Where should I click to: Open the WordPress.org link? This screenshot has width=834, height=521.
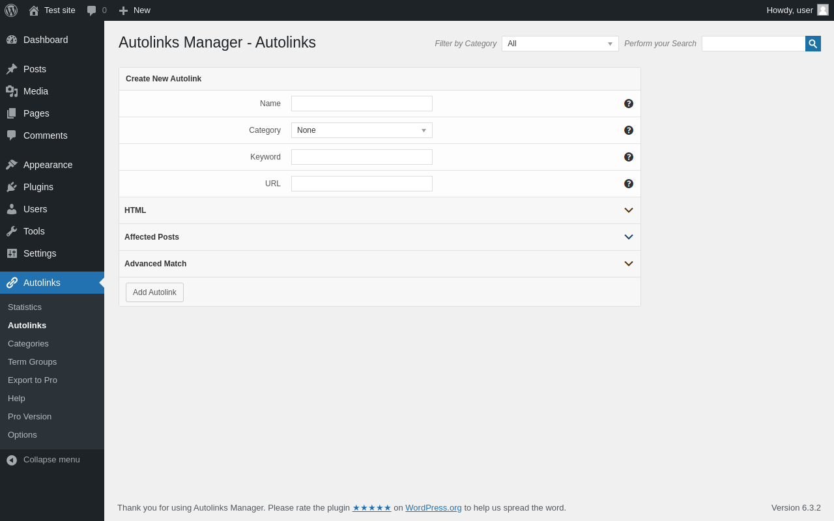pyautogui.click(x=433, y=508)
